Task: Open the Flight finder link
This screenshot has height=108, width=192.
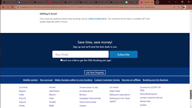Action: pos(115,91)
